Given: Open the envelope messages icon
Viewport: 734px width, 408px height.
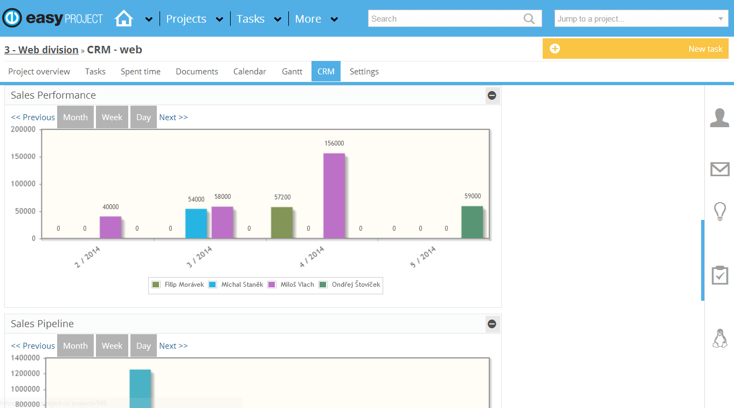Looking at the screenshot, I should click(719, 169).
